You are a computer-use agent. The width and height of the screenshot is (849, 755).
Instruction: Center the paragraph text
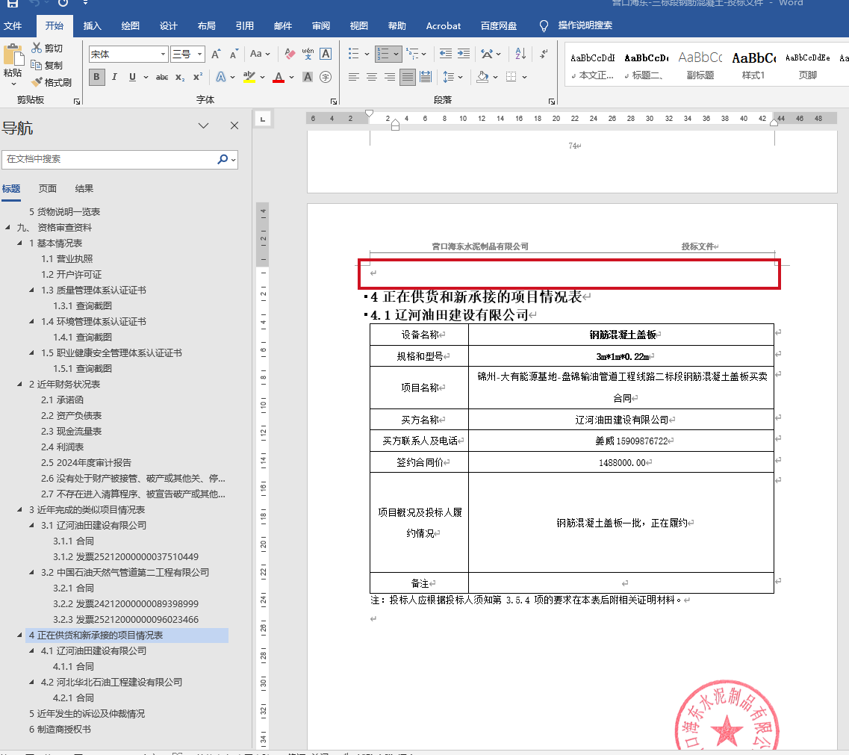pos(371,77)
